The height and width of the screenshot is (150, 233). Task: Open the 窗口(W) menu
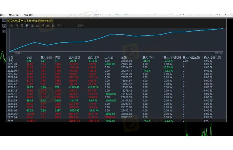pyautogui.click(x=14, y=15)
